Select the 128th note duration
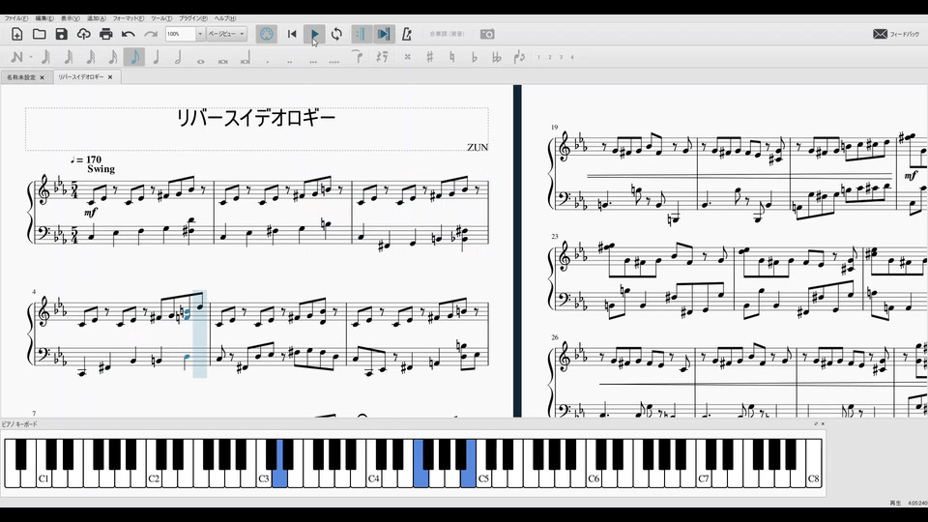 click(x=45, y=57)
